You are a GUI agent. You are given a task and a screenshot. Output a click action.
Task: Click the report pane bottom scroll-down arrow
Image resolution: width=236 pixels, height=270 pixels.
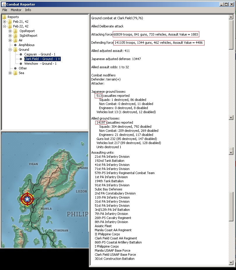pyautogui.click(x=231, y=263)
